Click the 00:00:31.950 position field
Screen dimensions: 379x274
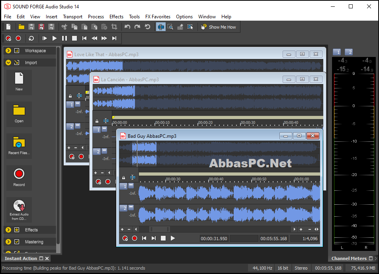click(x=214, y=239)
